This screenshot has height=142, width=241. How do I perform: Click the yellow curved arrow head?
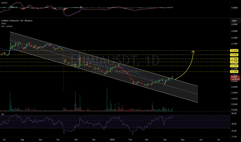pos(193,52)
